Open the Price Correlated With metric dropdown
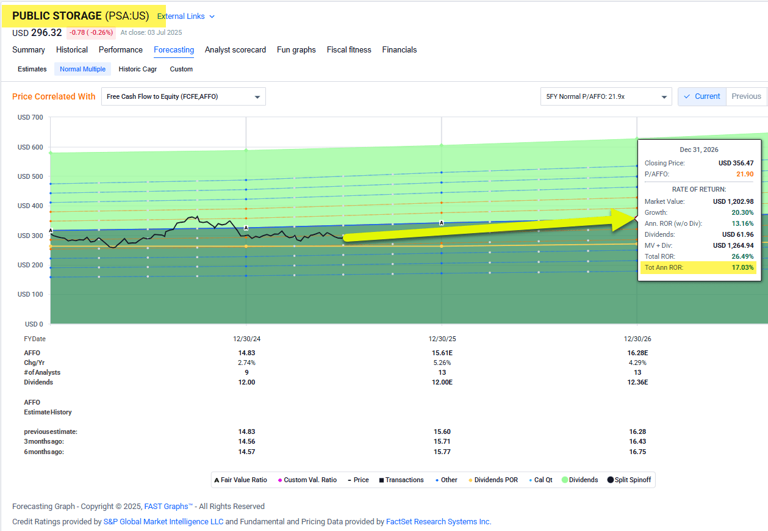The width and height of the screenshot is (768, 531). pyautogui.click(x=182, y=96)
